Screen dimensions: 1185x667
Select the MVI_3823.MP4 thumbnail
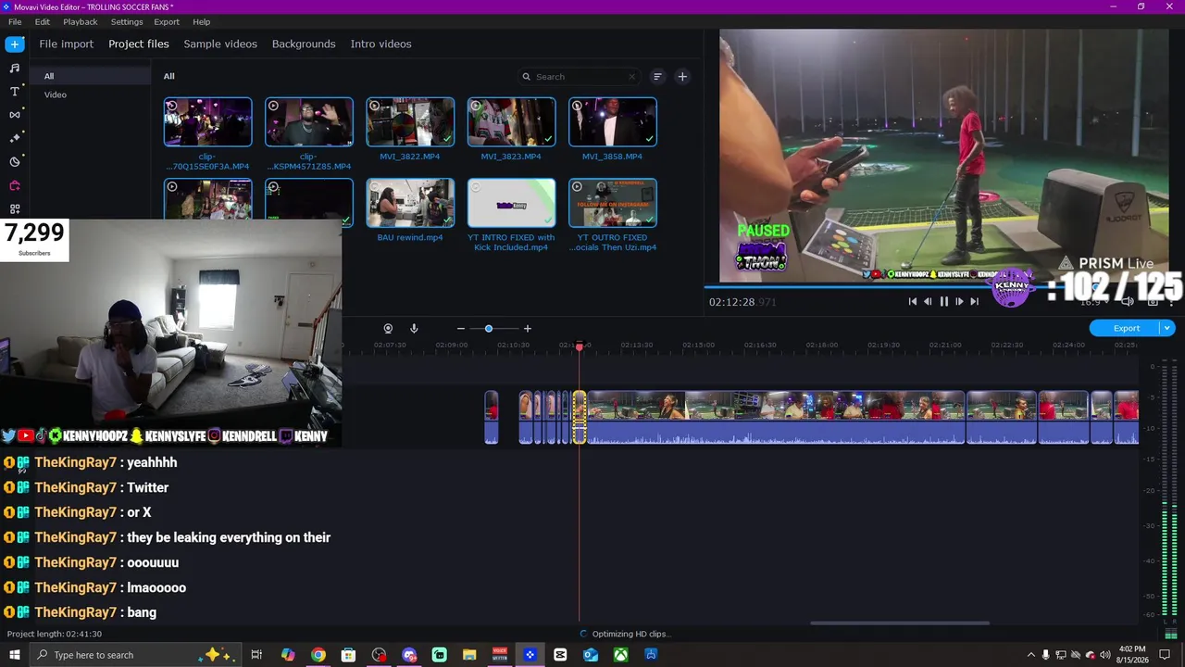point(511,122)
